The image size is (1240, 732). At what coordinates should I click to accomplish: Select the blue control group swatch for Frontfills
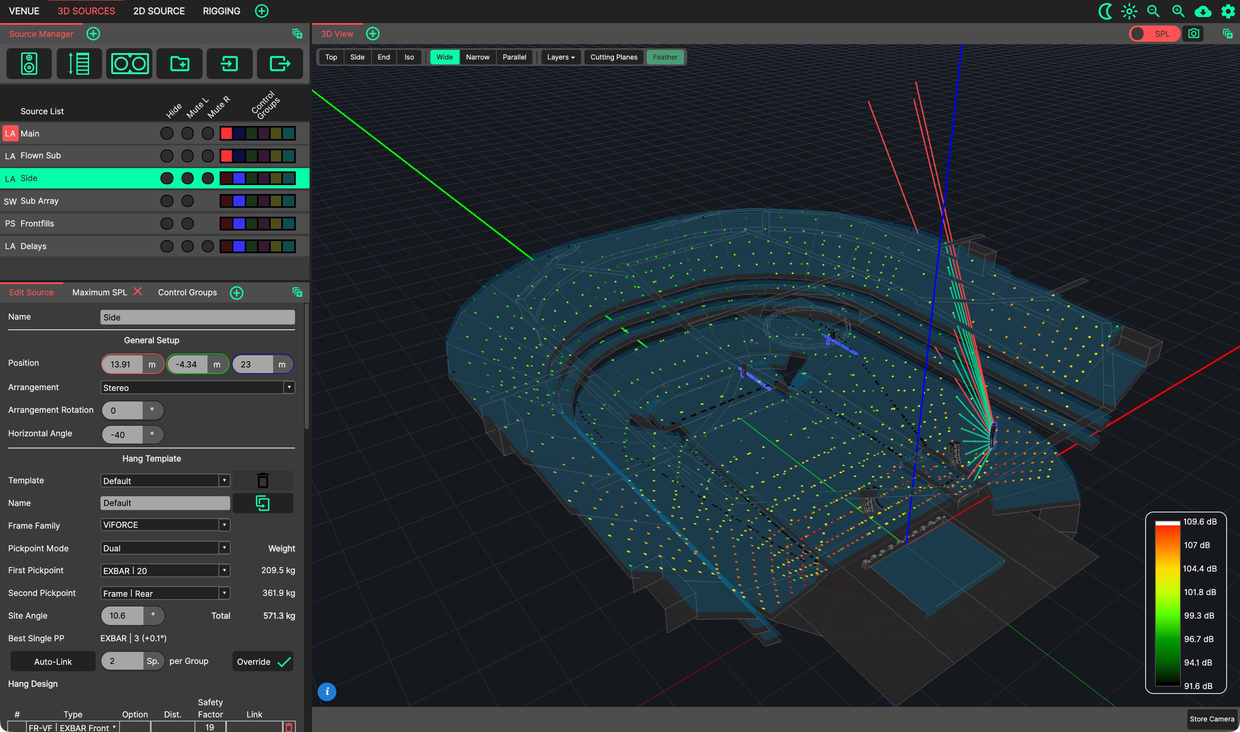pos(239,224)
